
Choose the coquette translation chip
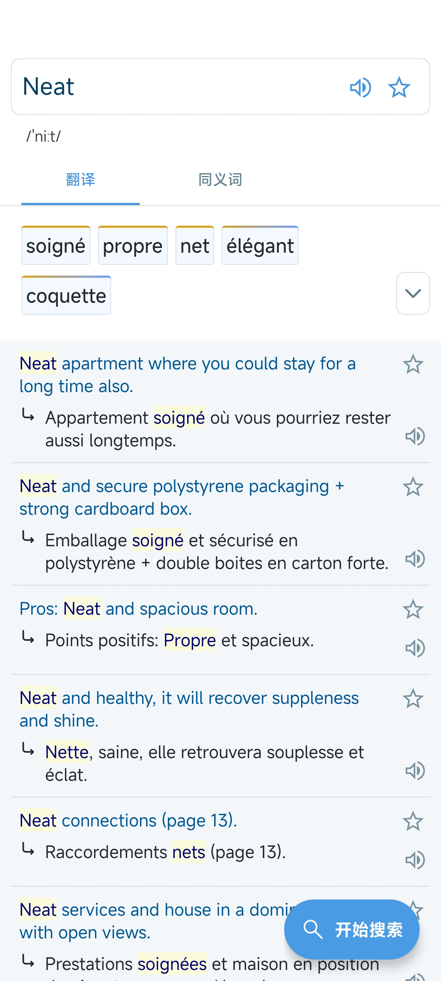point(66,296)
